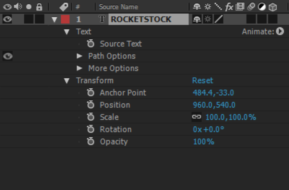Select the Position property label
289x190 pixels.
pyautogui.click(x=115, y=105)
